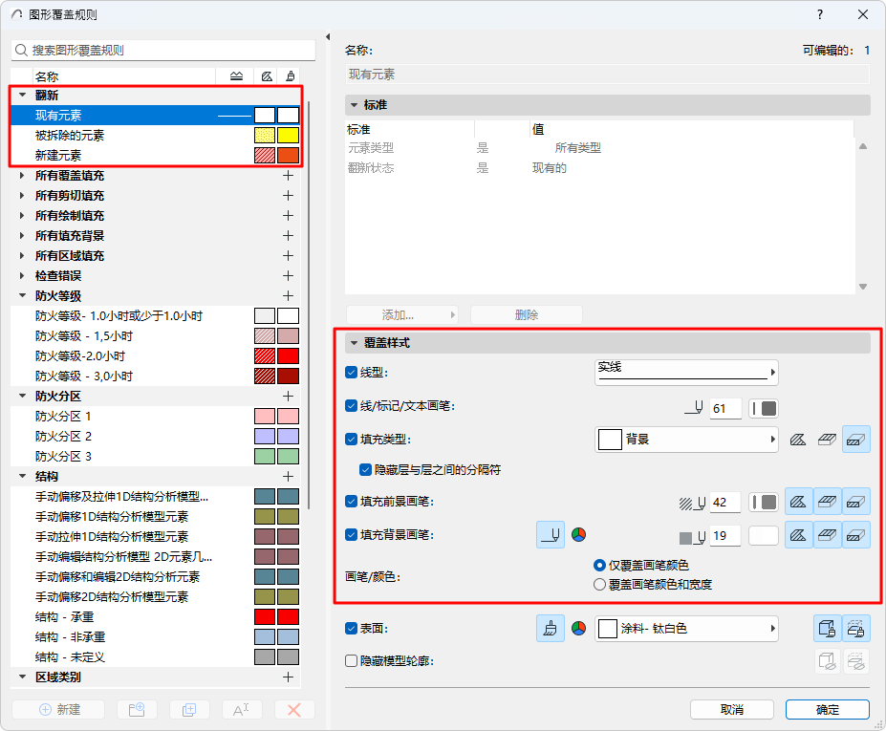Click the new folder icon button
886x731 pixels.
click(137, 710)
